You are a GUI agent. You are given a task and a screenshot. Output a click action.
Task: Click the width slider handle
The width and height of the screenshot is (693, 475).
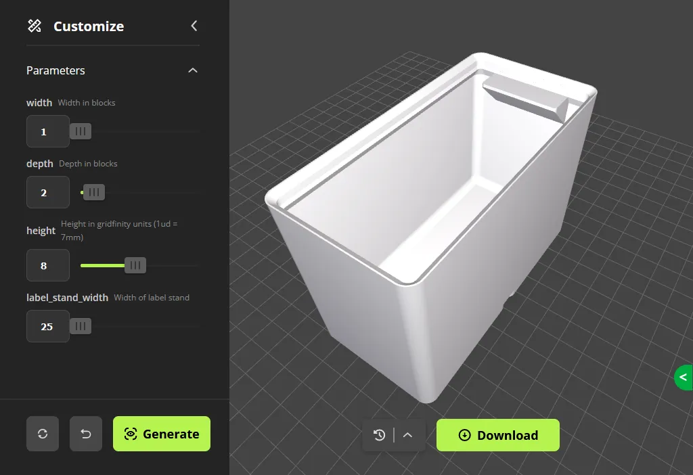80,131
